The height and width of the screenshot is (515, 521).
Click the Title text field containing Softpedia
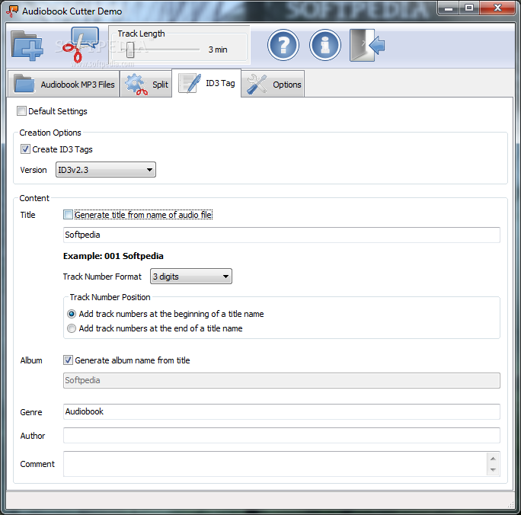tap(281, 235)
